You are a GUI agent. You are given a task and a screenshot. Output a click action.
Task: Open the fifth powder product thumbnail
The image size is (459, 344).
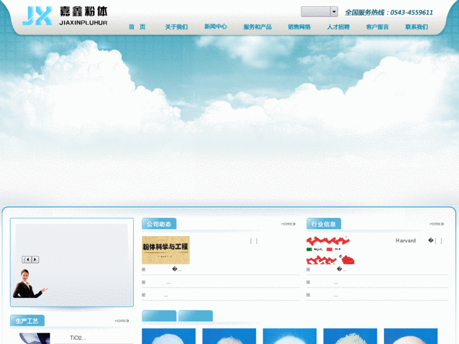point(410,336)
